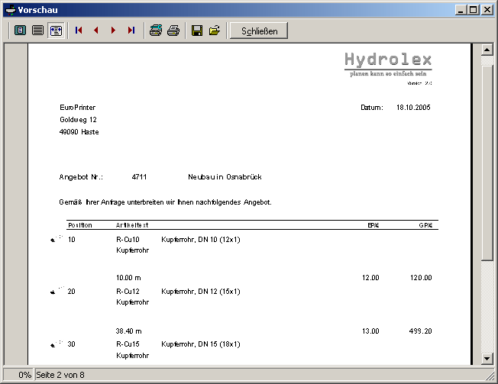Click vertical scrollbar up arrow

[486, 50]
